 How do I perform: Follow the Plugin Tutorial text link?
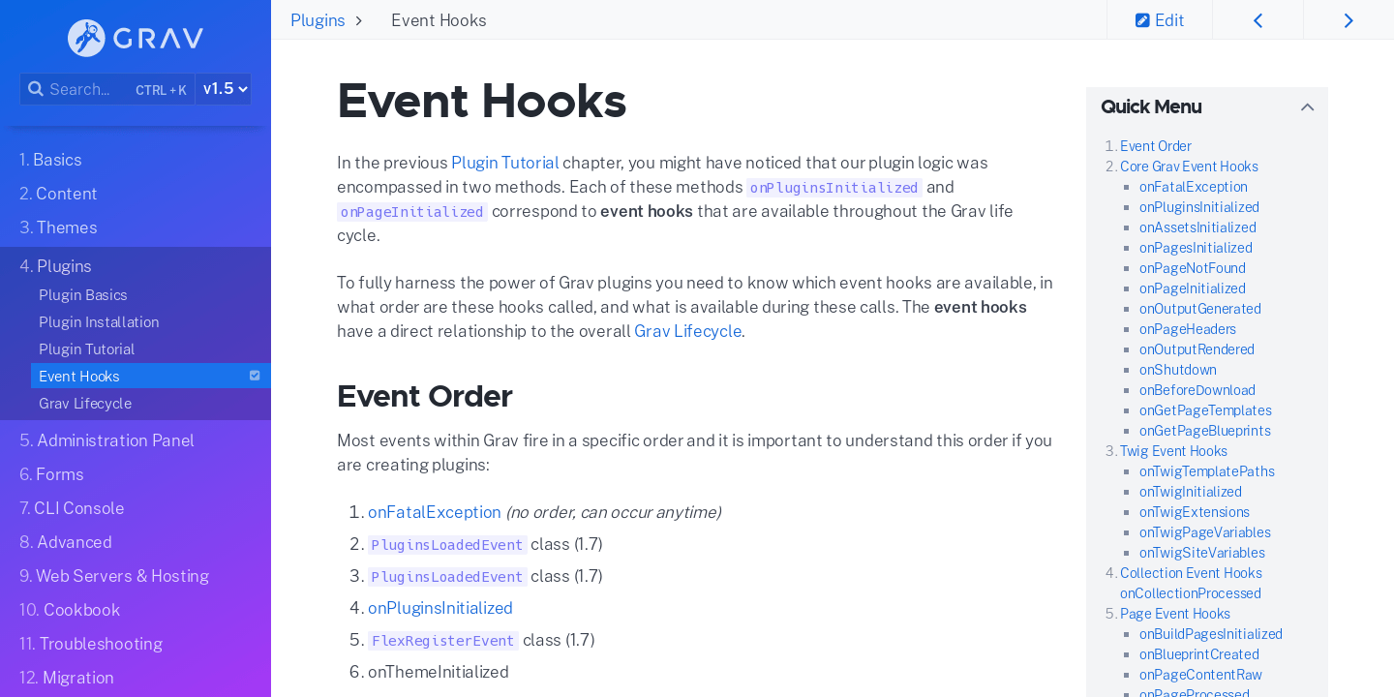[x=504, y=163]
